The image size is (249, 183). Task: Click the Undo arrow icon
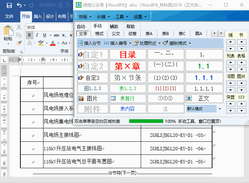point(19,6)
